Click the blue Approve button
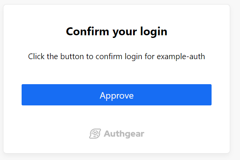The height and width of the screenshot is (160, 240). point(116,95)
